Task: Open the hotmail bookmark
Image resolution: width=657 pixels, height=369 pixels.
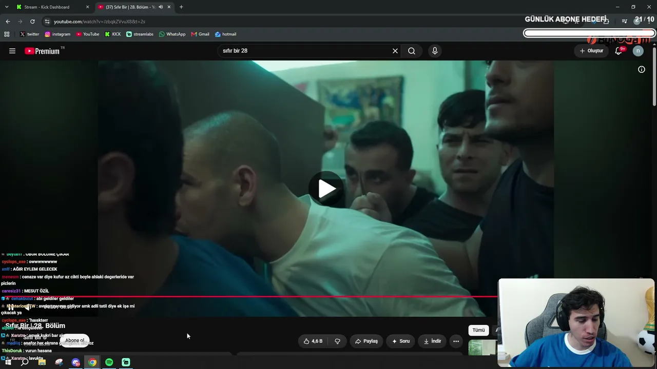Action: pyautogui.click(x=226, y=34)
